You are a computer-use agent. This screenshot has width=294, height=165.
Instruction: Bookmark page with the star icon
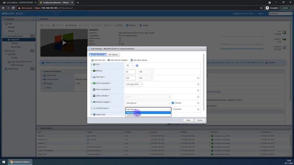[261, 8]
